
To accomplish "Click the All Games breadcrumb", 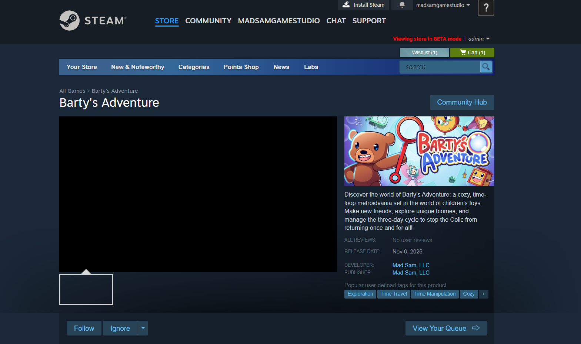I will 72,91.
